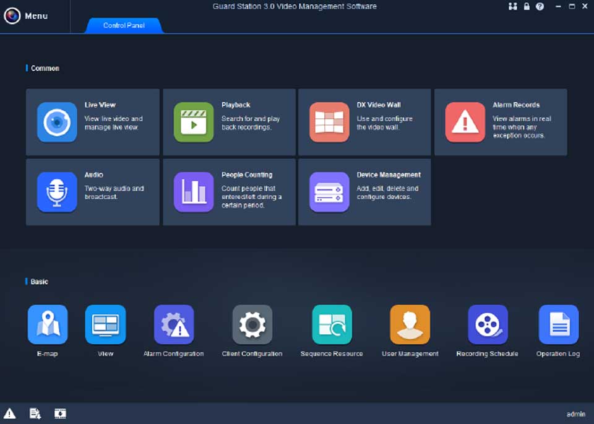
Task: Open the Alarm Records warning icon
Action: click(465, 122)
